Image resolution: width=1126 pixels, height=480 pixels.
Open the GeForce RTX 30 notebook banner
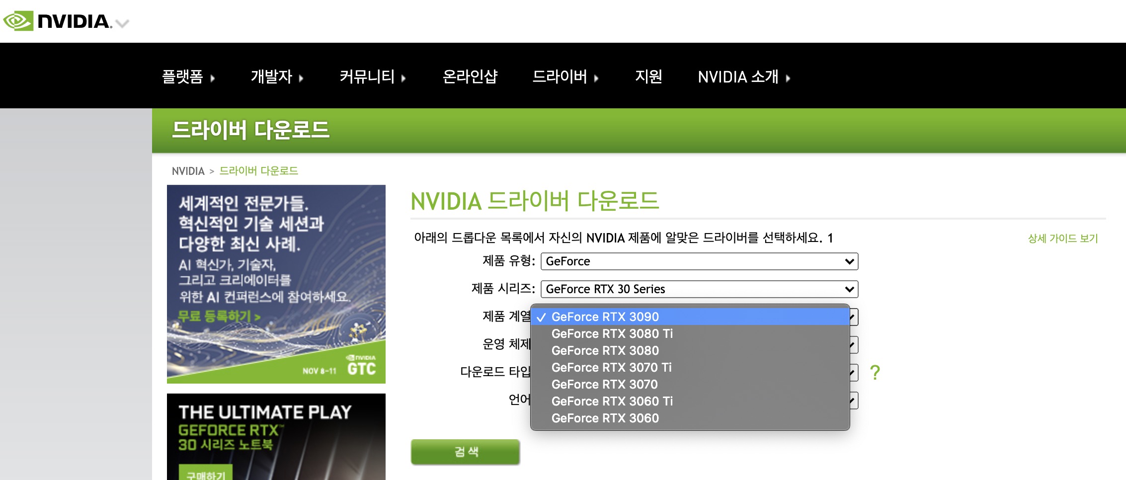[276, 437]
